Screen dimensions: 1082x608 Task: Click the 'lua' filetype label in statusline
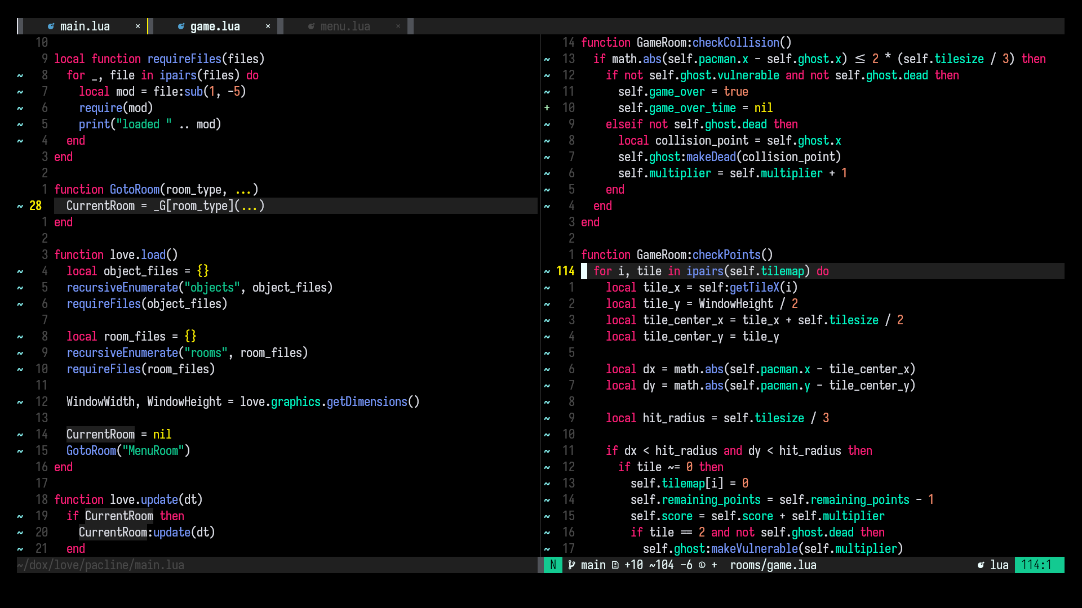[1000, 565]
